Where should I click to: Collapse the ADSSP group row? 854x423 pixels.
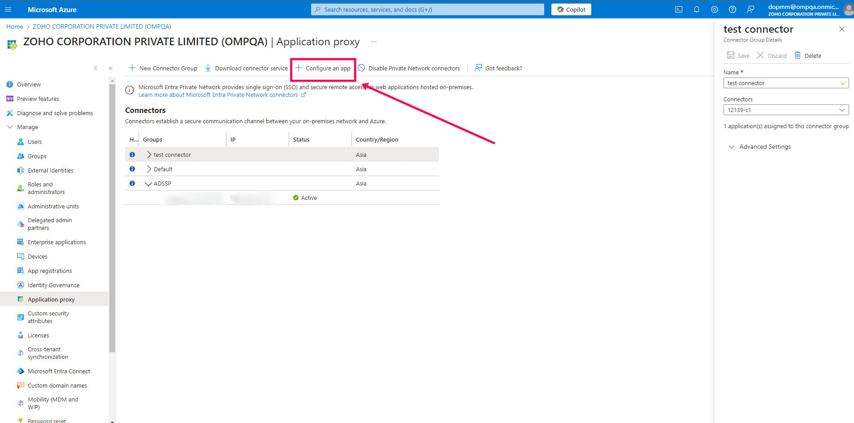(x=148, y=184)
